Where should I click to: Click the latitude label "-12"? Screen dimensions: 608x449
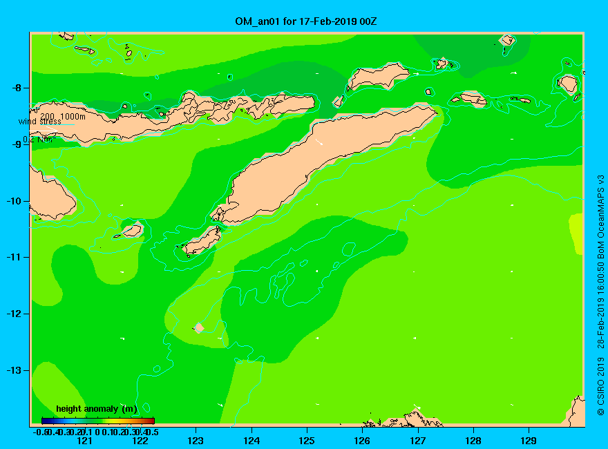click(x=14, y=314)
